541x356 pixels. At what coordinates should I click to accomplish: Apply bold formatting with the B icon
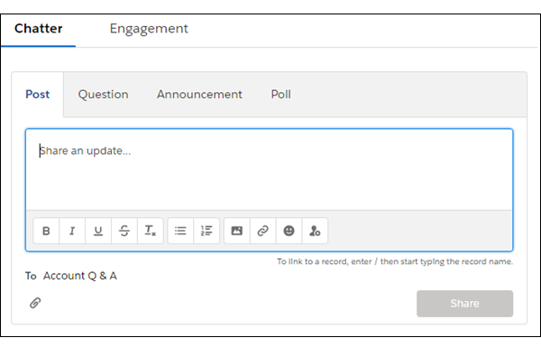pyautogui.click(x=46, y=231)
